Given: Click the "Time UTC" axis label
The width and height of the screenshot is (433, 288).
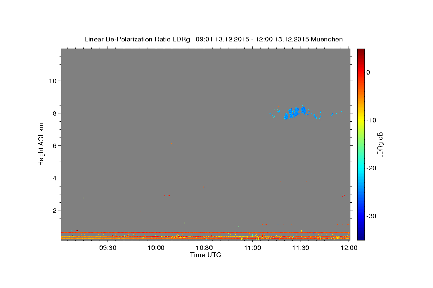Looking at the screenshot, I should (205, 255).
